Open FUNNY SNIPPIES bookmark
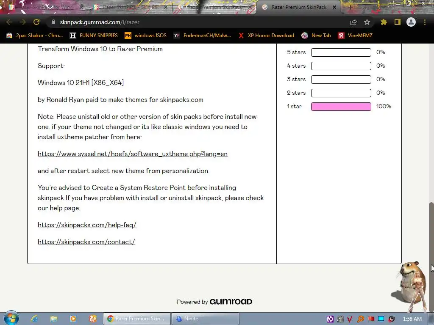 click(x=94, y=36)
